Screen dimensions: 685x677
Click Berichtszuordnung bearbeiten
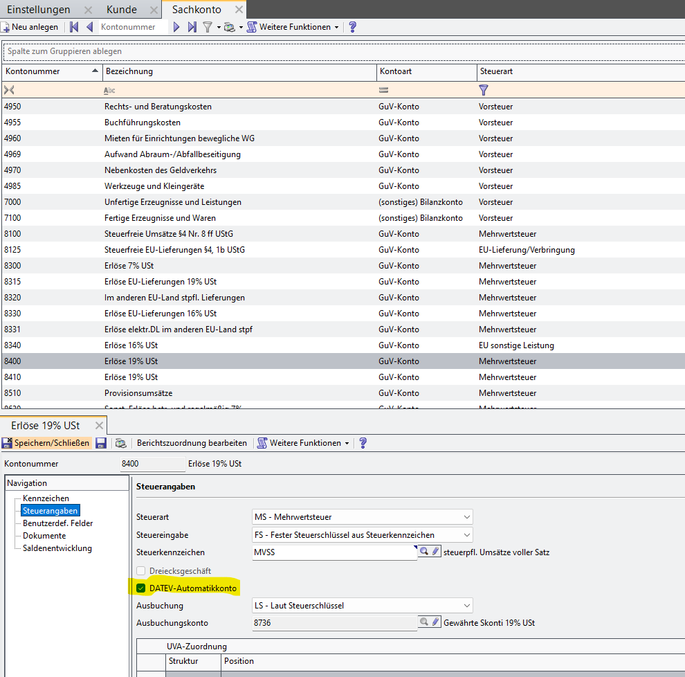click(192, 443)
